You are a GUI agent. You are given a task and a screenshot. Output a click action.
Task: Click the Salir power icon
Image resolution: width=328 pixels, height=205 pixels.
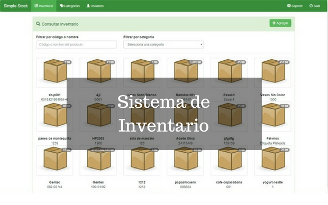(x=315, y=6)
